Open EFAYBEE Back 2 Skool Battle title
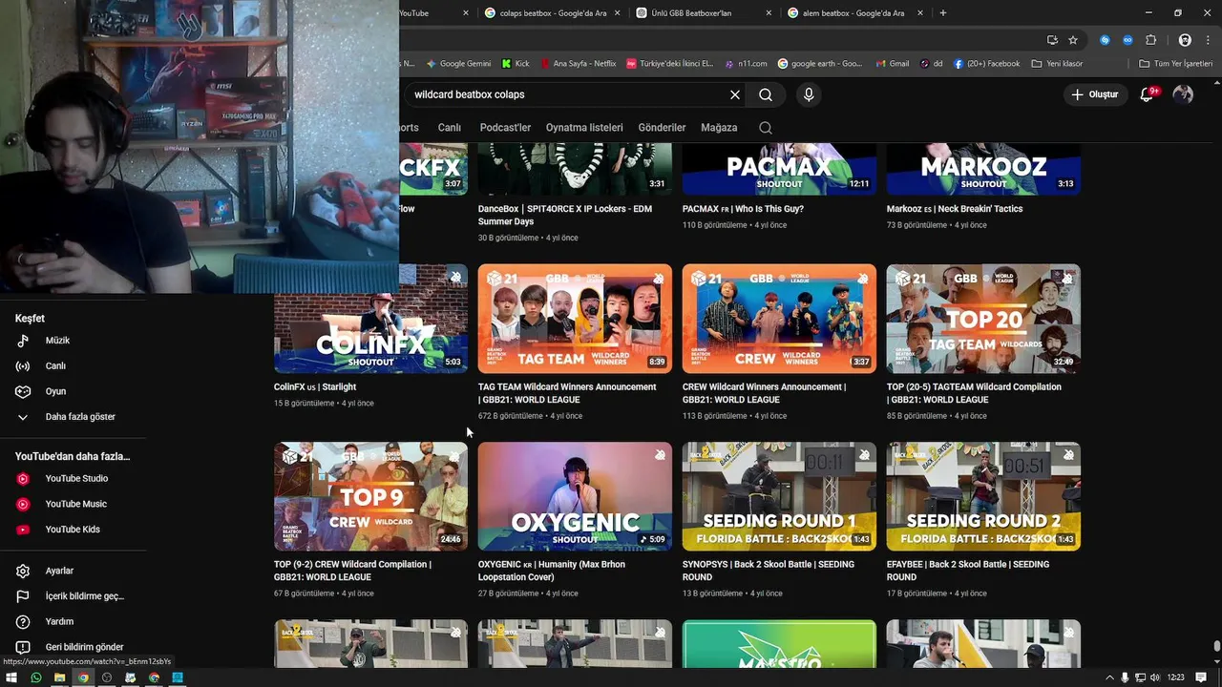Viewport: 1222px width, 687px height. click(x=968, y=571)
